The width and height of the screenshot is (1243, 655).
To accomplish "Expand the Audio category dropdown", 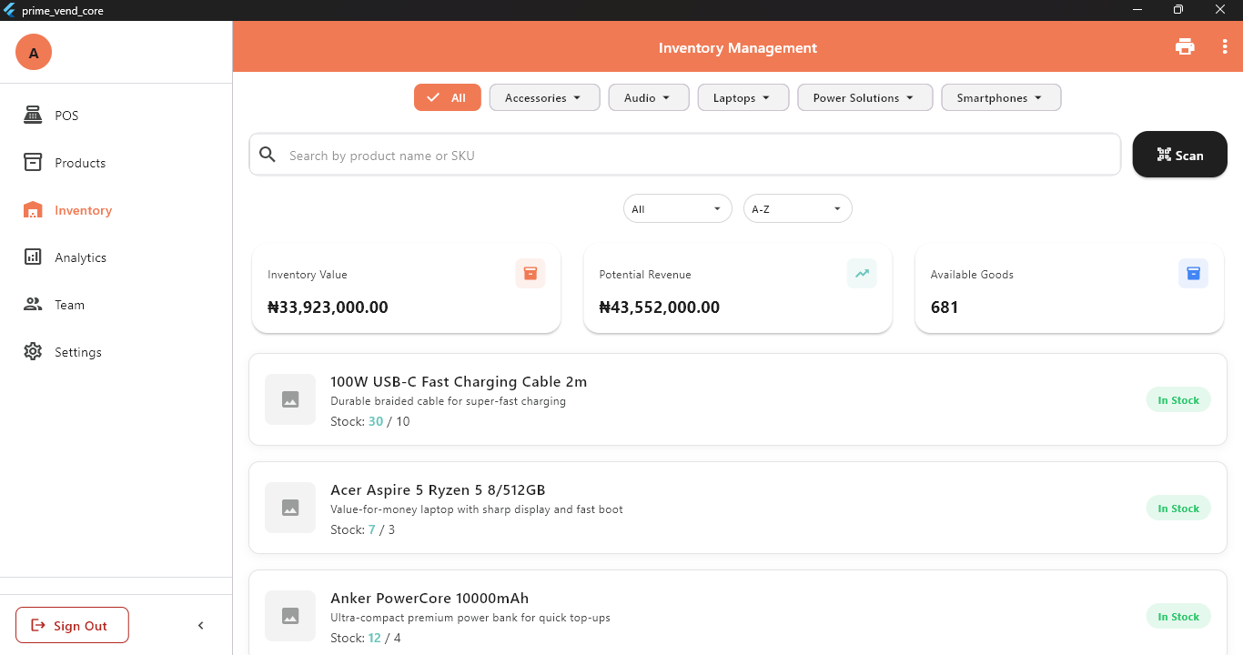I will [x=648, y=98].
